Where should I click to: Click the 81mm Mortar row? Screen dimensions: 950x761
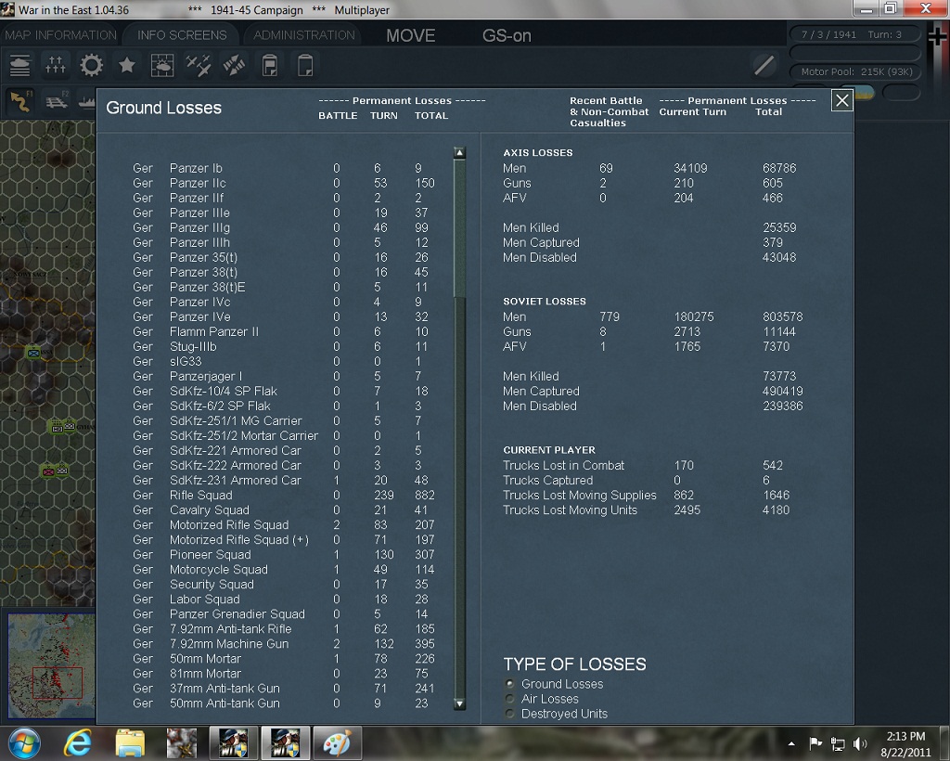point(284,673)
